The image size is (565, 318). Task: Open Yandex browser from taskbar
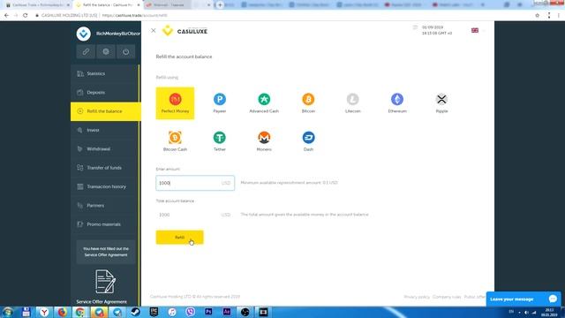[x=44, y=312]
